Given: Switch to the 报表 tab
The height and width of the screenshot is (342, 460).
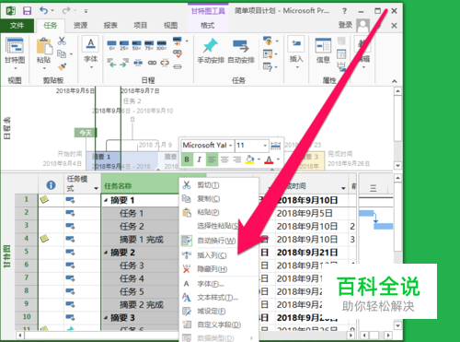Looking at the screenshot, I should pyautogui.click(x=110, y=26).
